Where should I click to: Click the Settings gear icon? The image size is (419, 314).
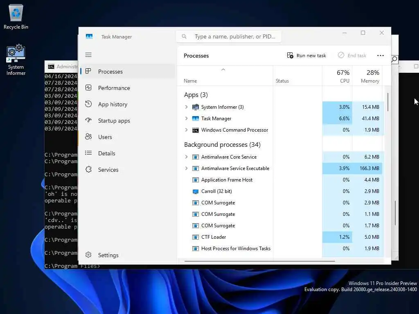[x=88, y=255]
